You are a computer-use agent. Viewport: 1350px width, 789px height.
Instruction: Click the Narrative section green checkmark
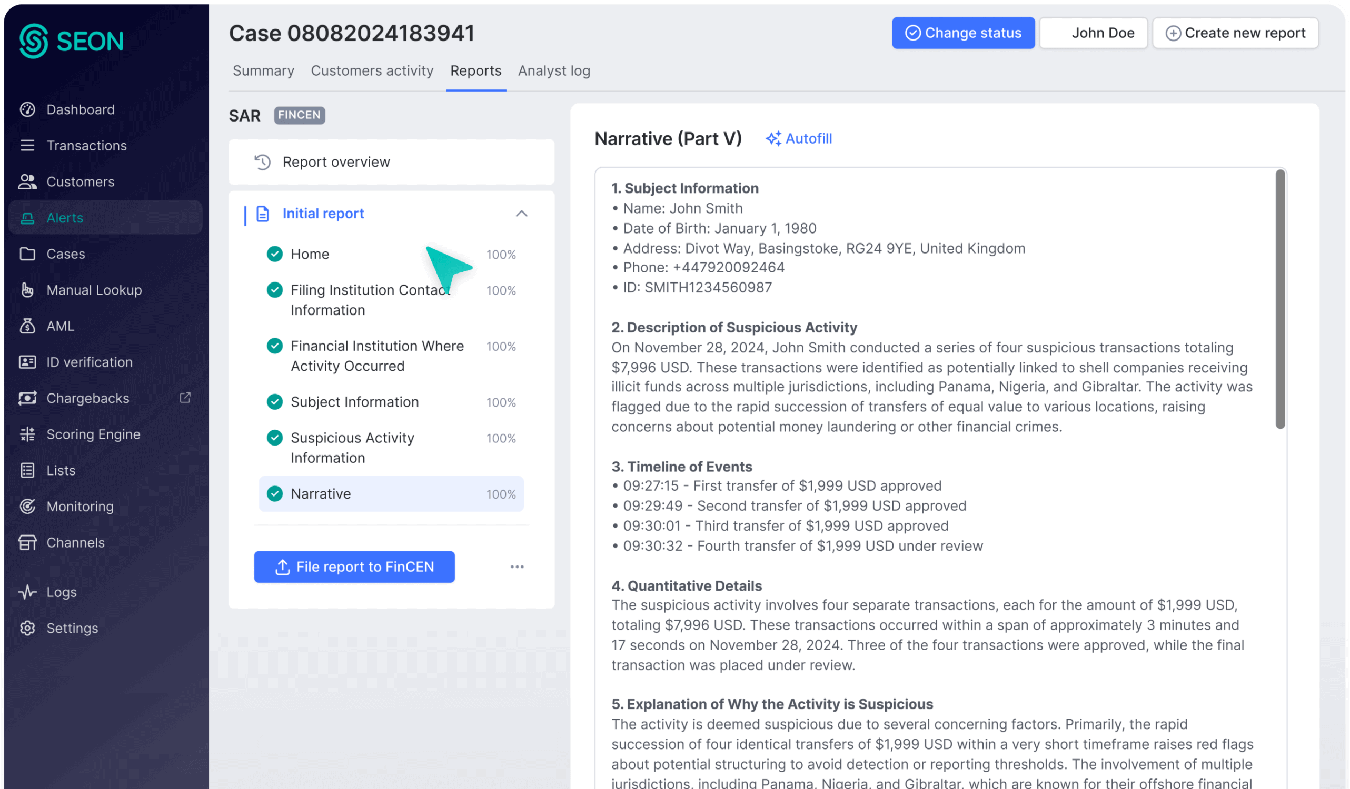[x=275, y=493]
